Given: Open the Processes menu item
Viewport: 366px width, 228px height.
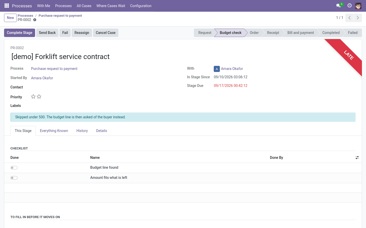Looking at the screenshot, I should point(63,6).
